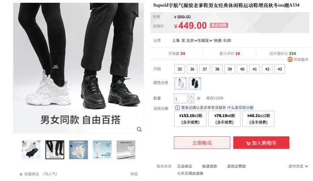Open the size assistant 尺码助手 icon

coord(290,59)
